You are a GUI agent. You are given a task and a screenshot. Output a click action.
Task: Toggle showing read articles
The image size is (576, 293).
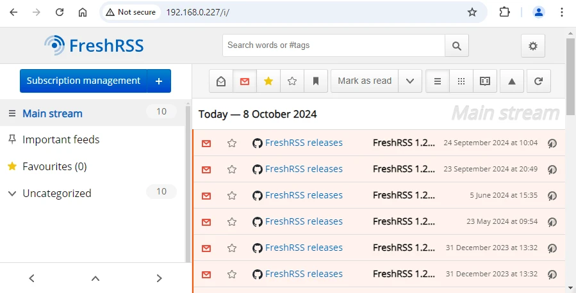point(221,81)
